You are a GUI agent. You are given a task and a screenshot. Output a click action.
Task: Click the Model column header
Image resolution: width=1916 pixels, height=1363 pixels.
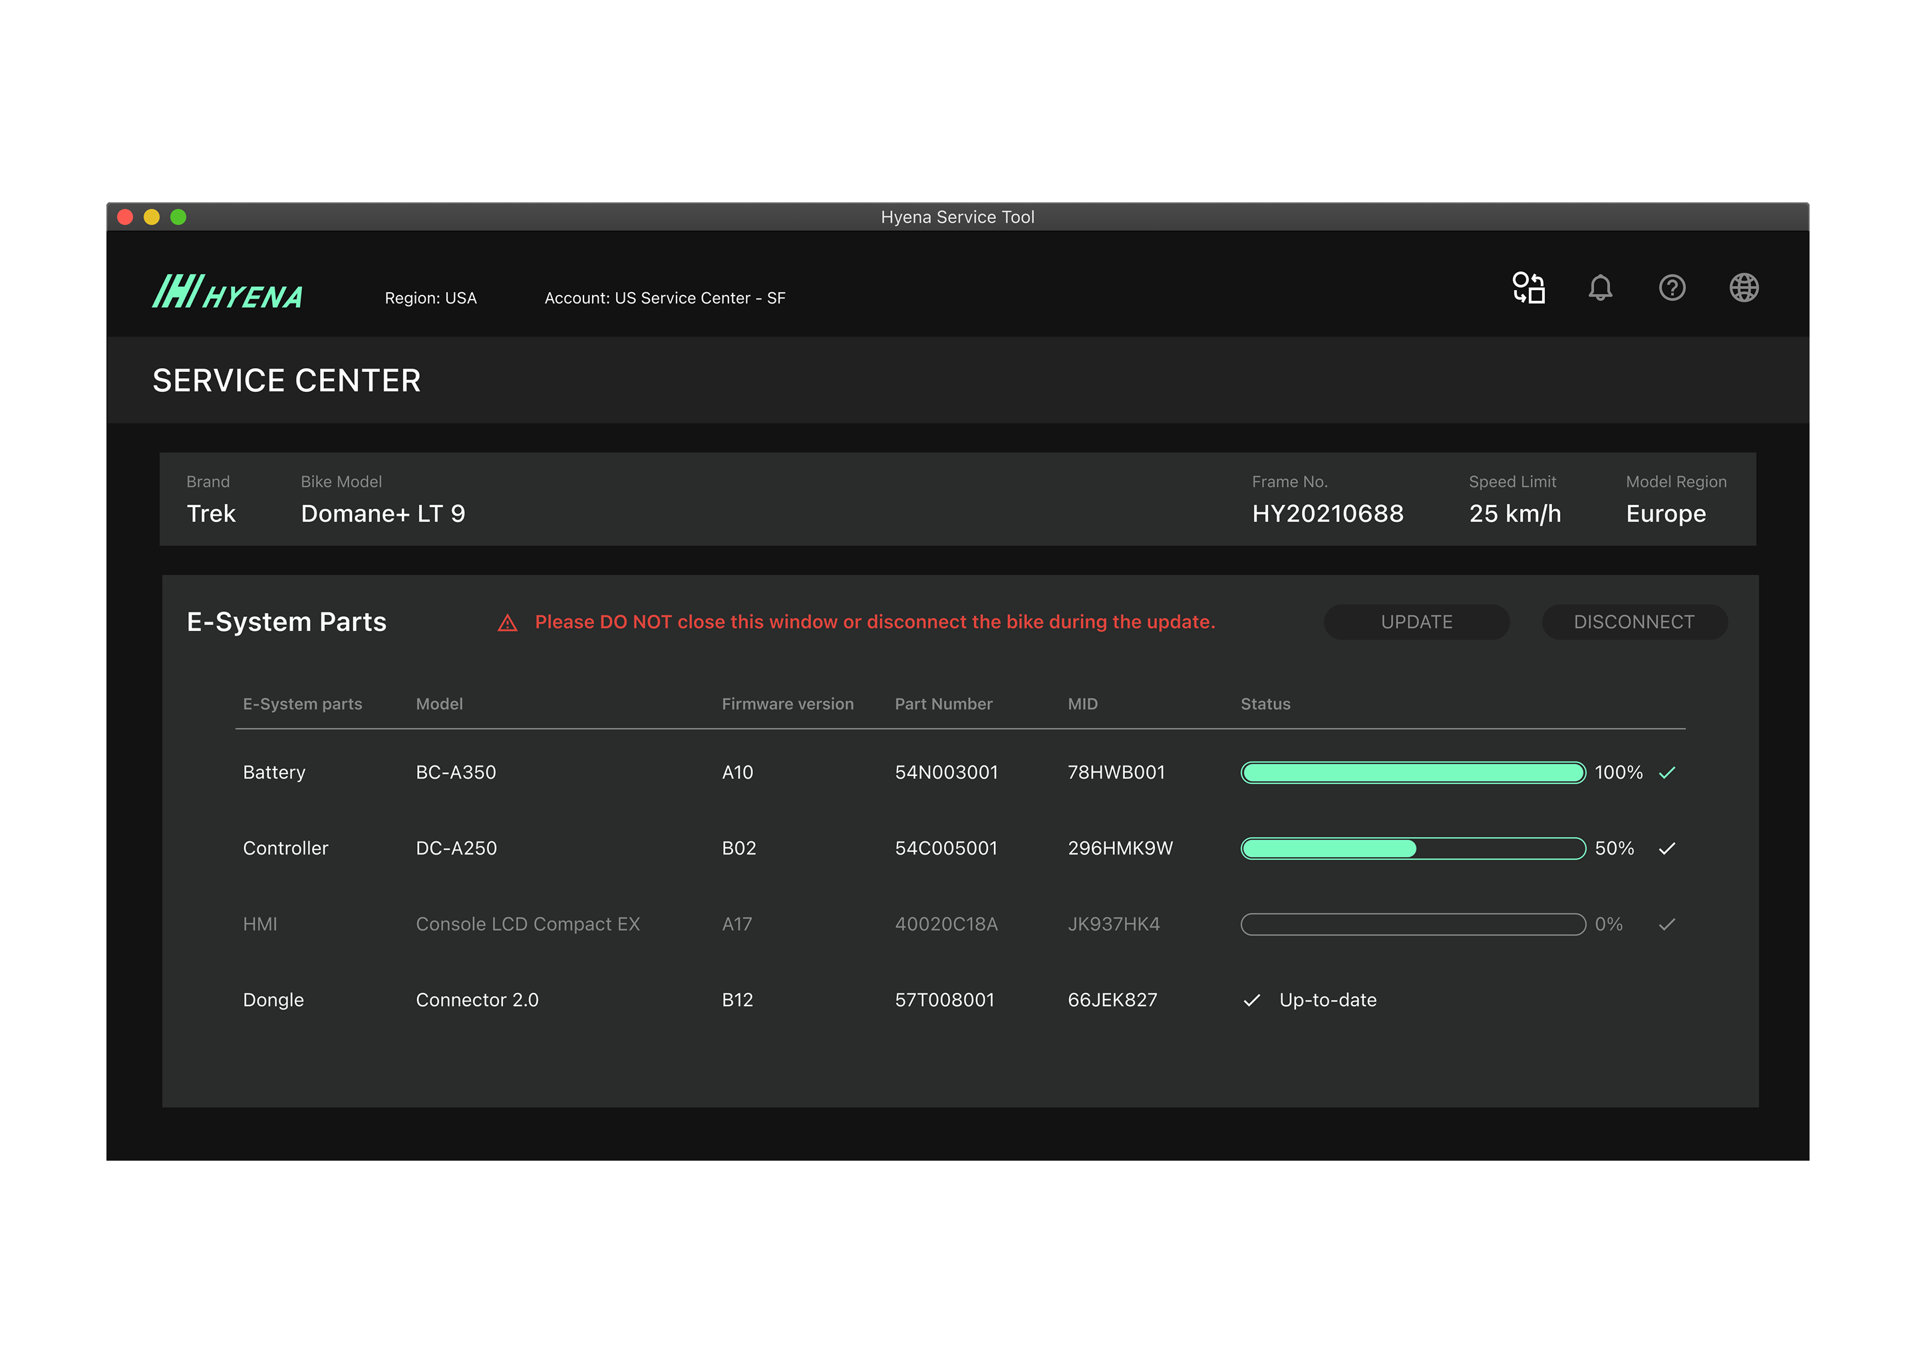click(440, 704)
